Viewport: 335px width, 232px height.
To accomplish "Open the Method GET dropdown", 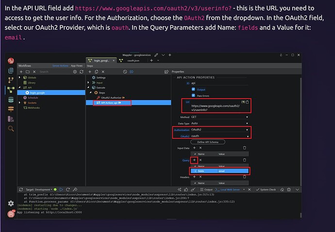I will point(219,117).
